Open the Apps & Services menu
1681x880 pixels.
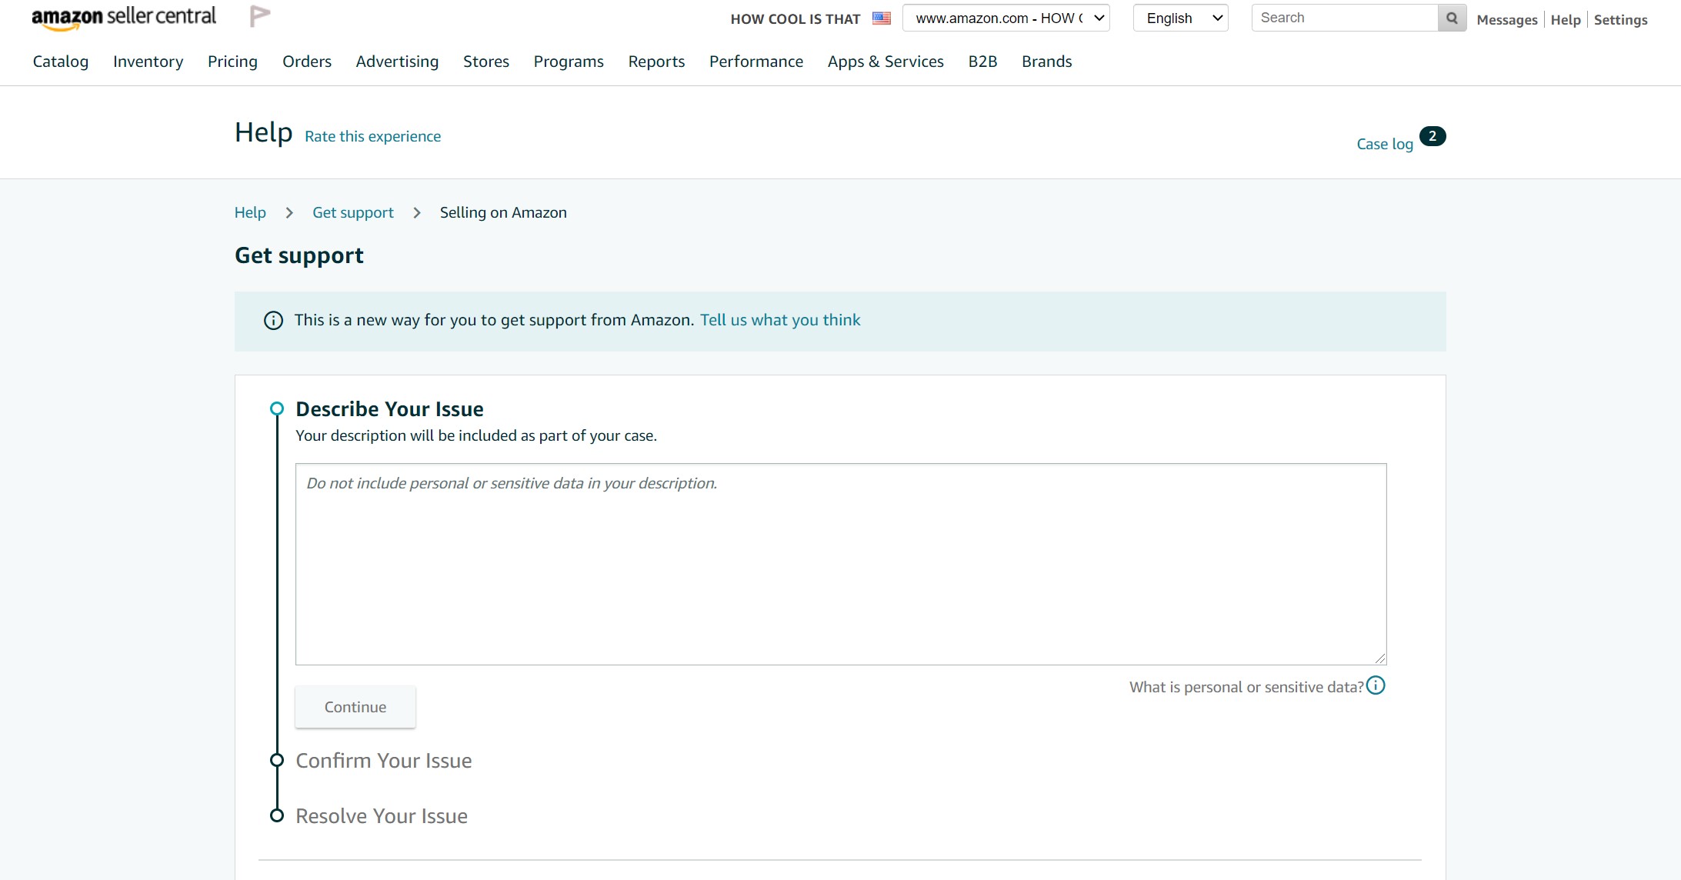pos(886,62)
